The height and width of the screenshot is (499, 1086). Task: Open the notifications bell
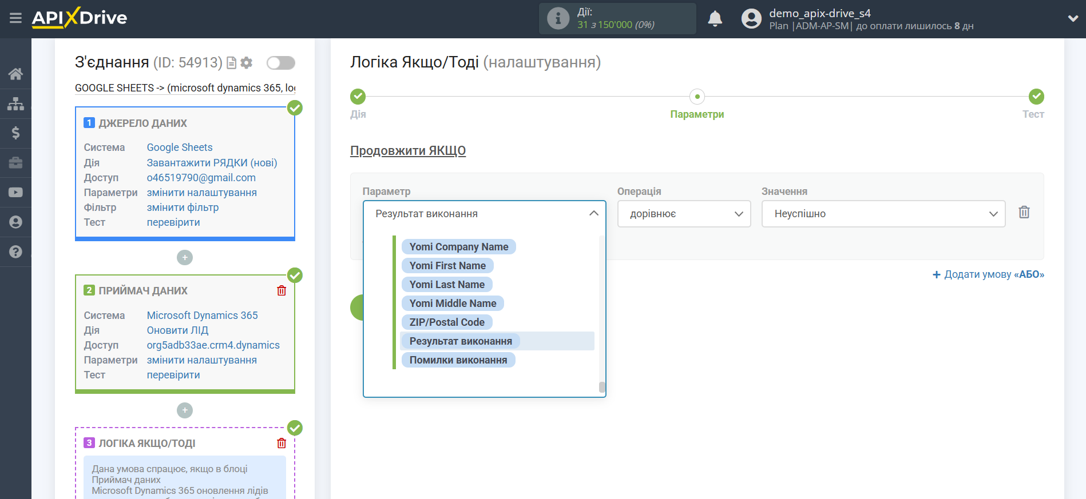coord(715,19)
